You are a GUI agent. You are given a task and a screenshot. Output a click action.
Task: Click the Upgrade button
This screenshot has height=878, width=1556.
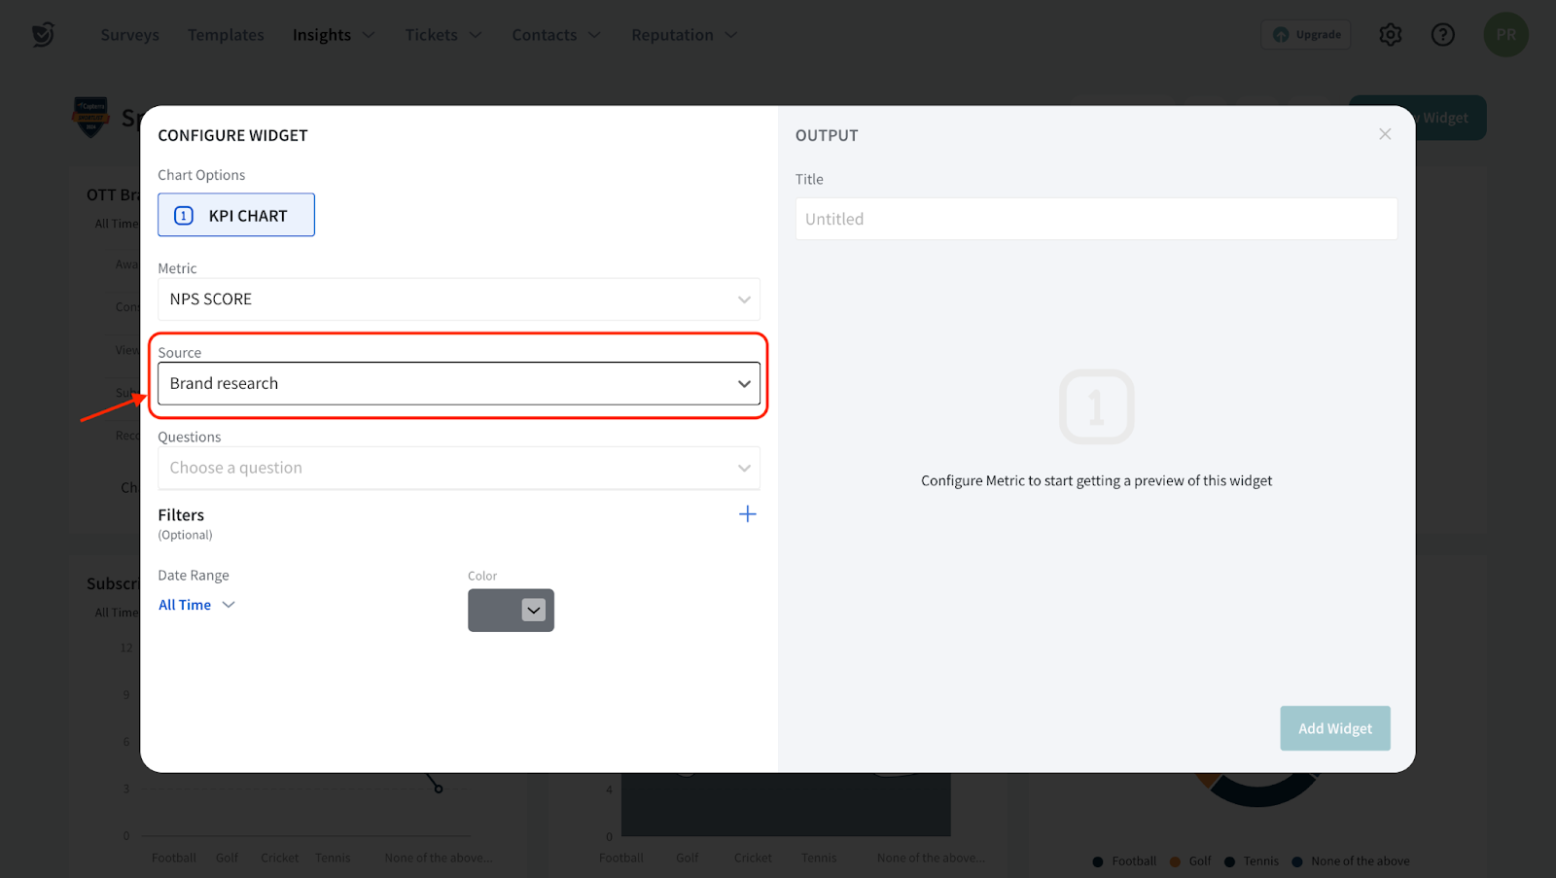tap(1306, 35)
